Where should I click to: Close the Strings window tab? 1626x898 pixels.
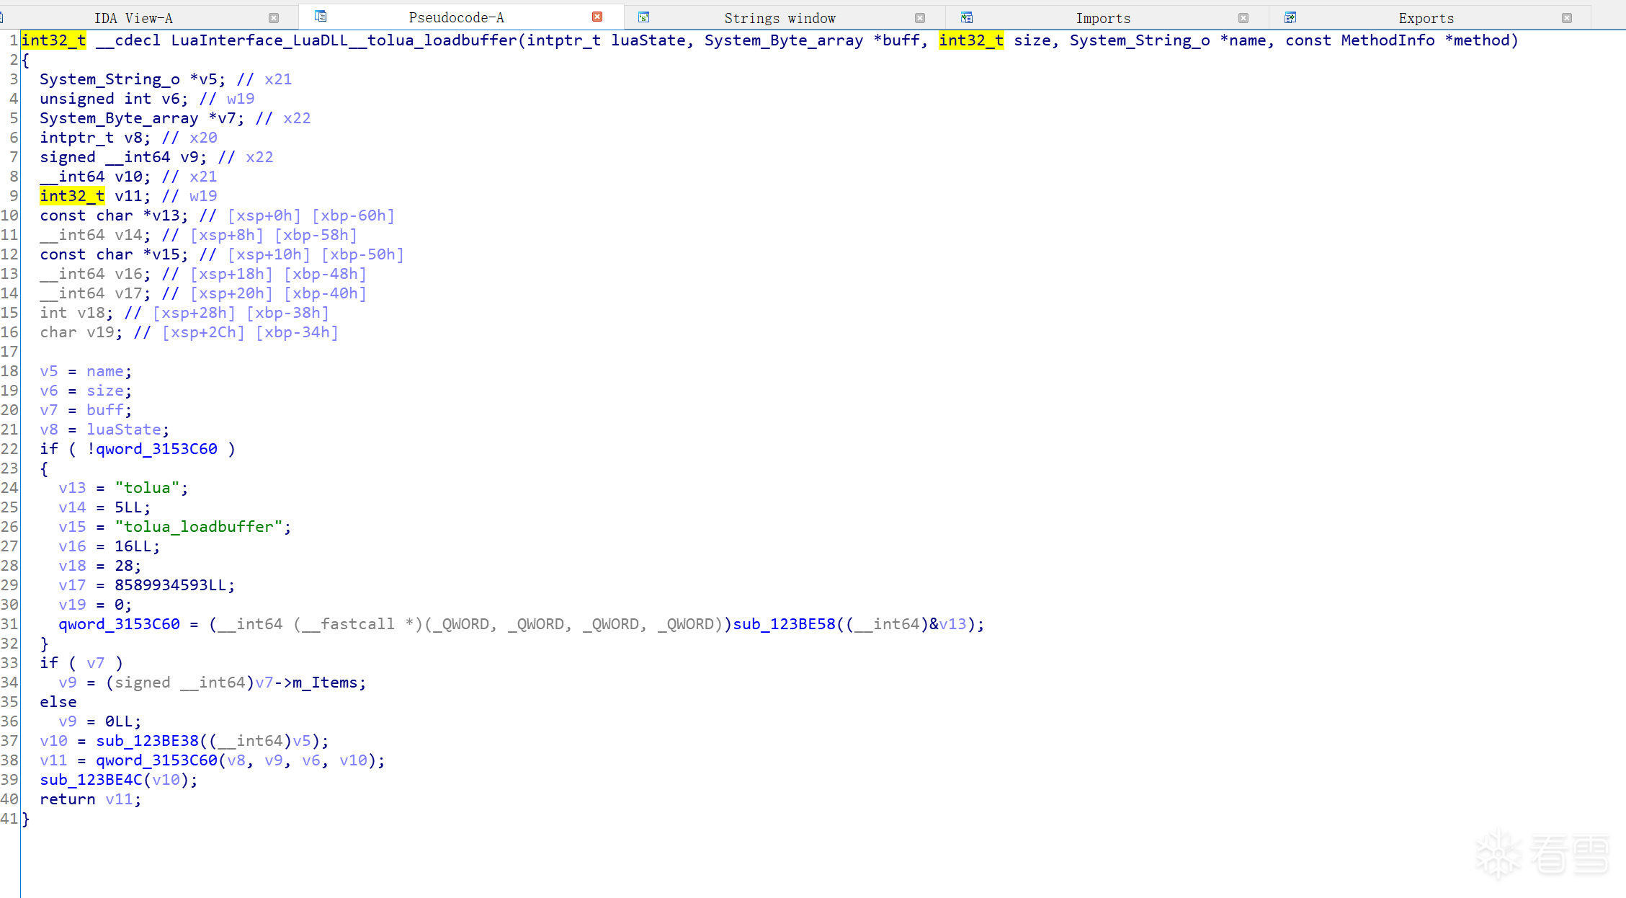coord(920,18)
